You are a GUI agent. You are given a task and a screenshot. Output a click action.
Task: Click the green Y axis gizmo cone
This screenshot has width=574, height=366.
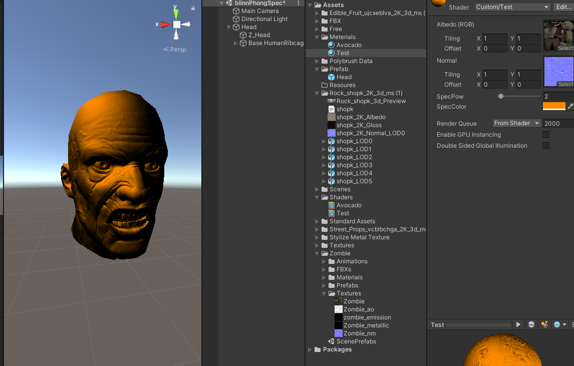pos(176,14)
